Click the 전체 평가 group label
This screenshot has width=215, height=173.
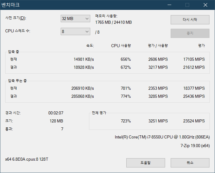point(99,113)
